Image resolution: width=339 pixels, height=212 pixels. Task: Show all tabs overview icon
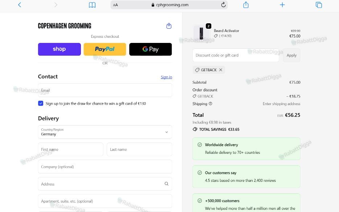click(319, 5)
